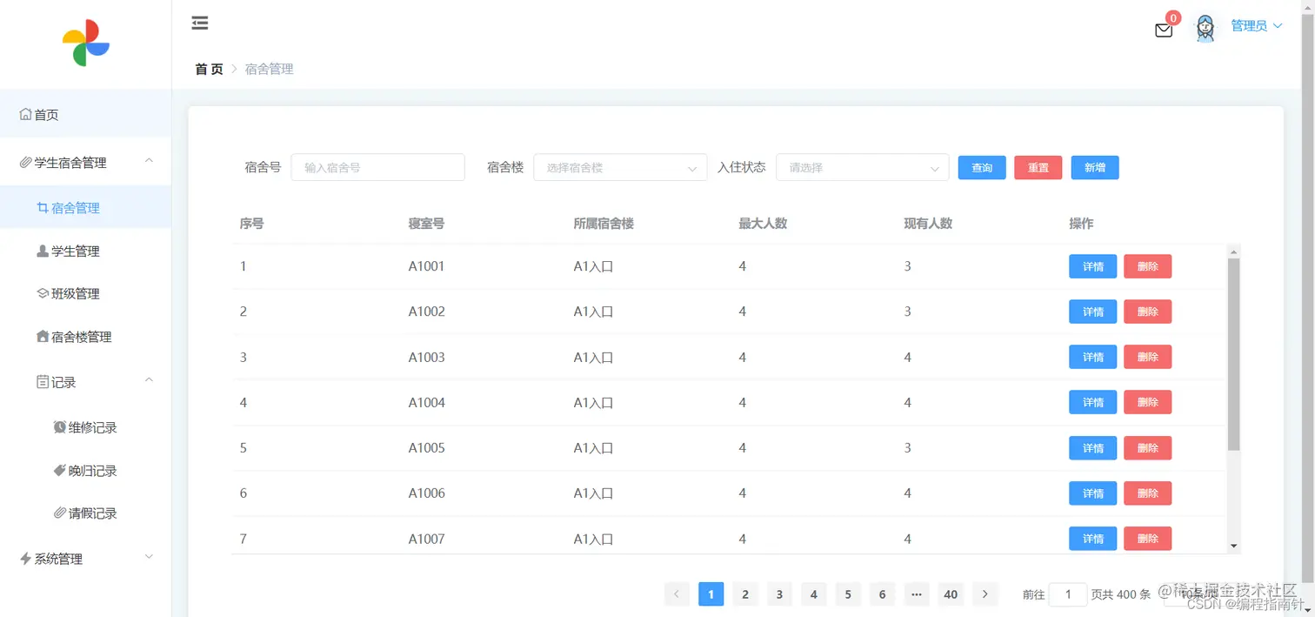This screenshot has height=617, width=1315.
Task: Click the table scrollbar up arrow
Action: (x=1233, y=252)
